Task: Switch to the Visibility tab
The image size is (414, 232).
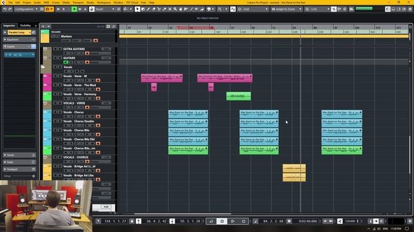Action: [25, 26]
